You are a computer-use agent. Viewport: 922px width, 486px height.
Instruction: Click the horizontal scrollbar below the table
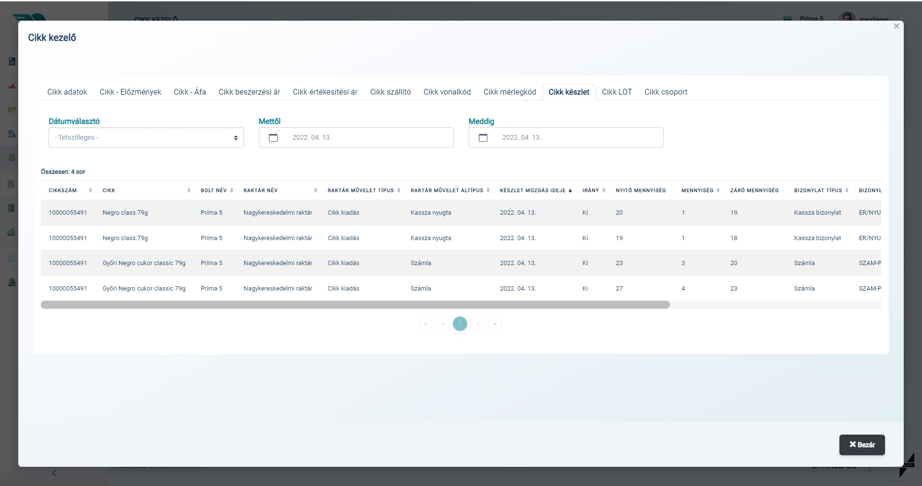pyautogui.click(x=354, y=304)
